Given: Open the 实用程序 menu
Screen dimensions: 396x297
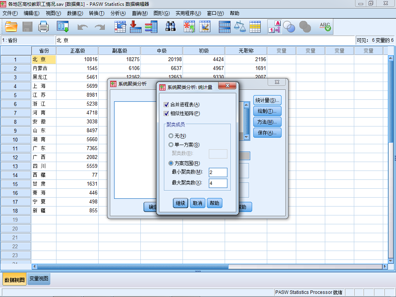Looking at the screenshot, I should [188, 14].
